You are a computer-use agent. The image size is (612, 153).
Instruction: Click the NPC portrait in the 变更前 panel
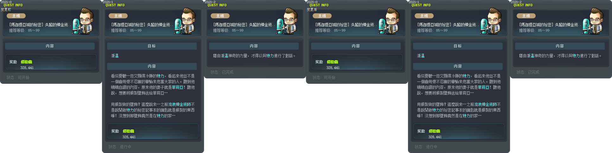pyautogui.click(x=83, y=21)
